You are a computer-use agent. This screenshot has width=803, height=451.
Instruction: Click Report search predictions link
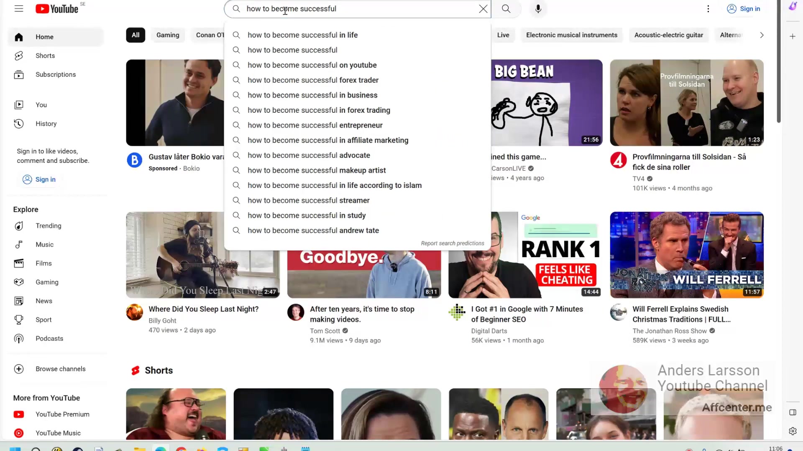click(x=453, y=243)
